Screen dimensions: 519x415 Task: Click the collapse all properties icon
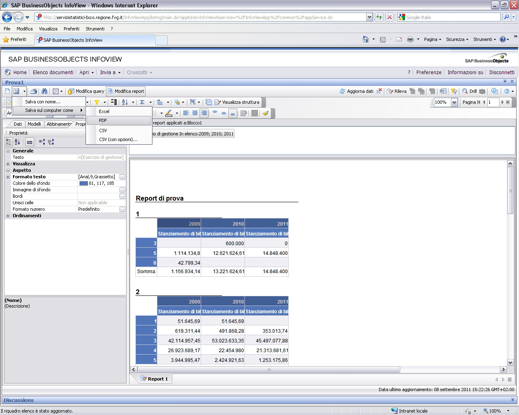click(x=51, y=142)
